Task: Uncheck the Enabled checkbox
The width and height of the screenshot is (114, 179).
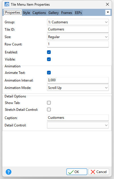Action: [x=49, y=52]
